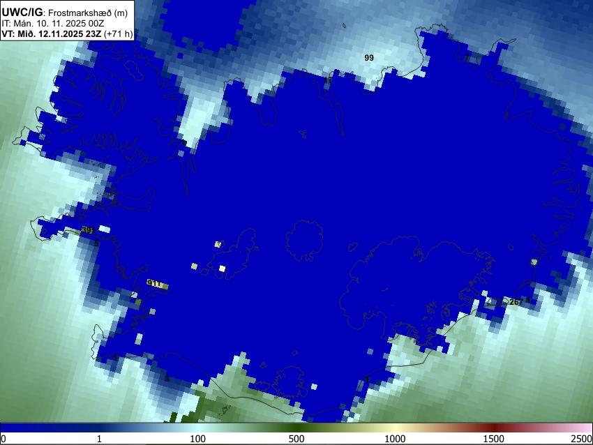This screenshot has height=445, width=593.
Task: Click the color scale label "2500"
Action: pyautogui.click(x=582, y=439)
